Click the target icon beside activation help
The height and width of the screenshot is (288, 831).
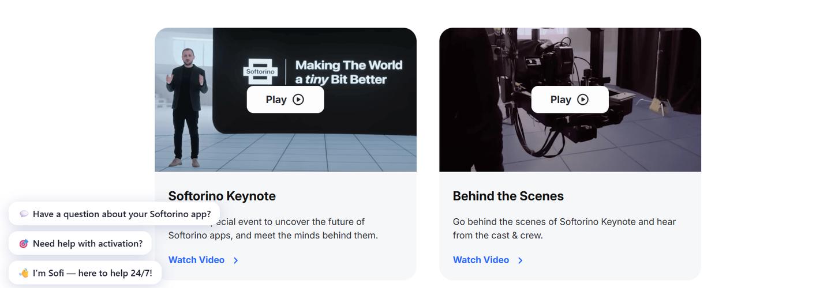tap(24, 244)
